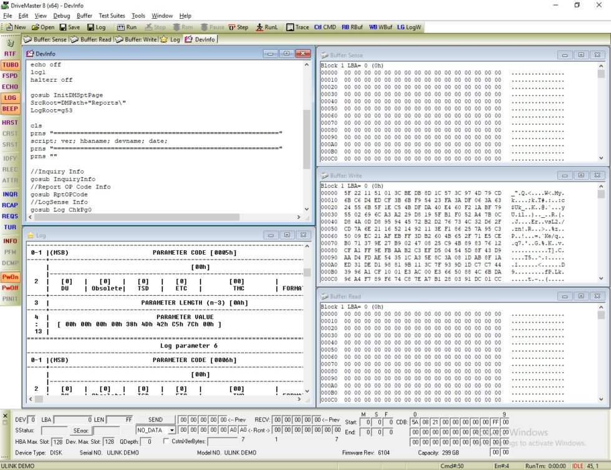The width and height of the screenshot is (611, 470).
Task: Toggle the TUBO mode in the sidebar
Action: point(11,65)
